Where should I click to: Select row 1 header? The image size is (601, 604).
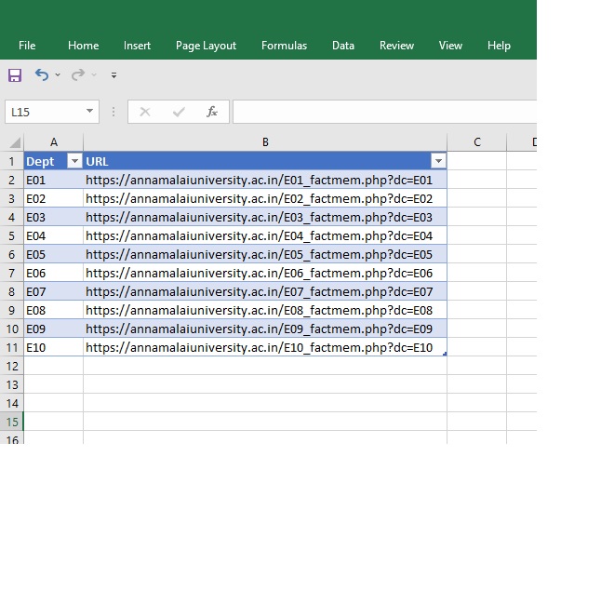(x=11, y=161)
